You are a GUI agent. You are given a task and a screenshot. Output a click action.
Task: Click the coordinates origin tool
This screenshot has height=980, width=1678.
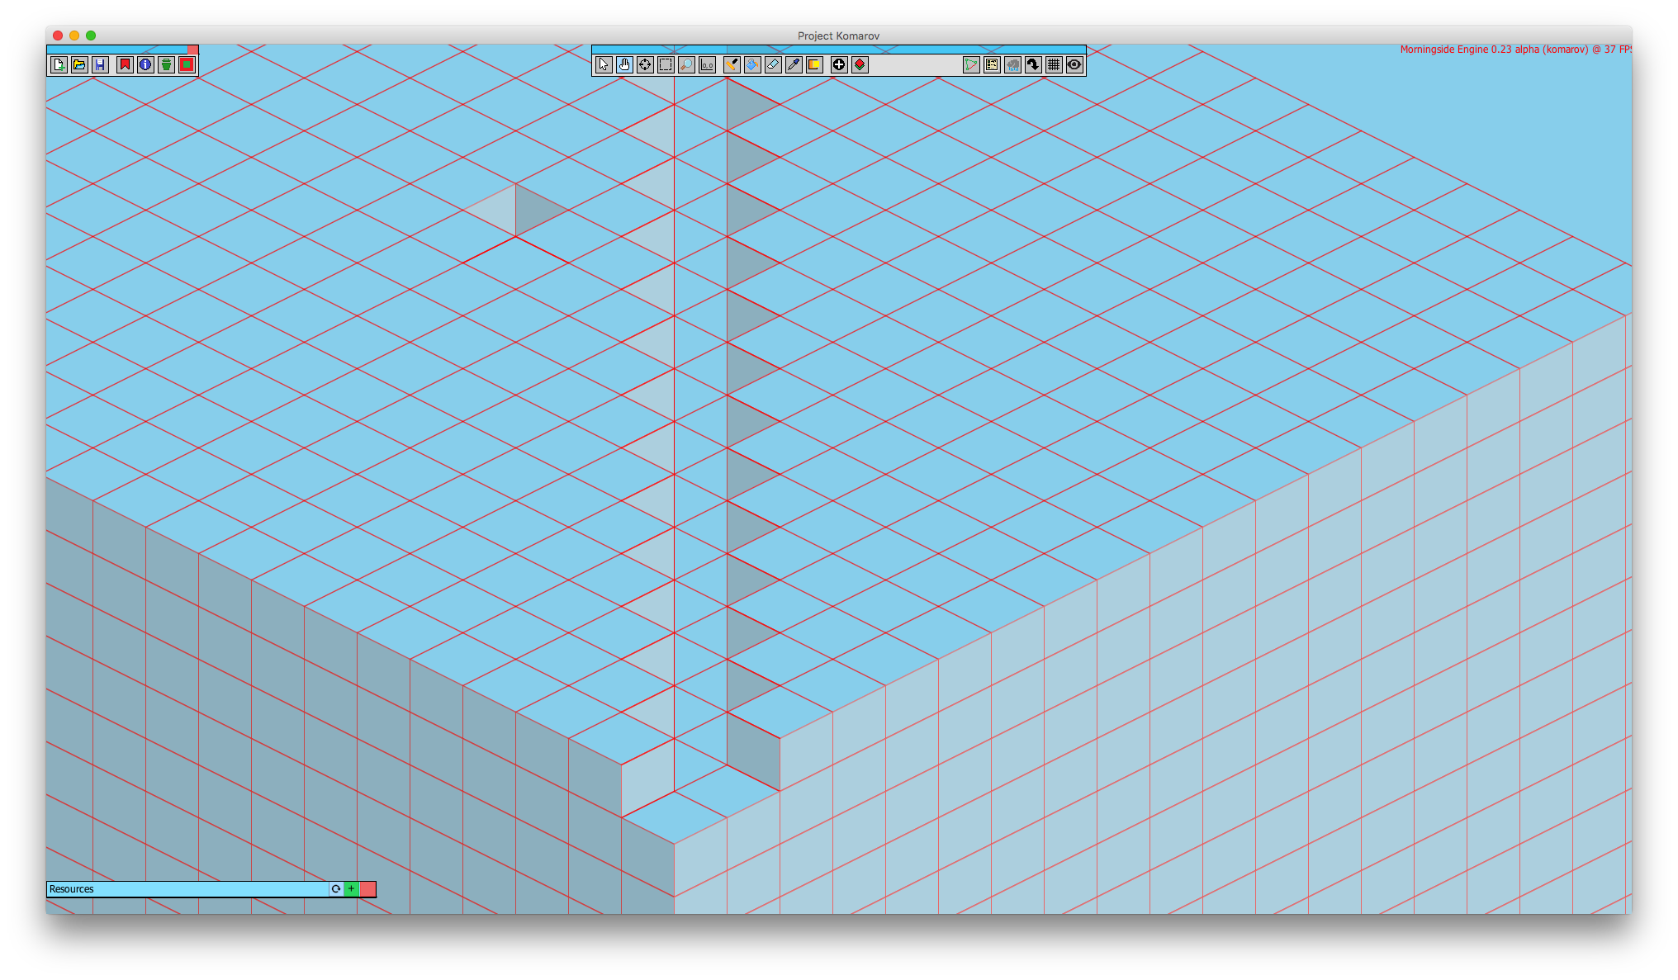click(x=707, y=65)
